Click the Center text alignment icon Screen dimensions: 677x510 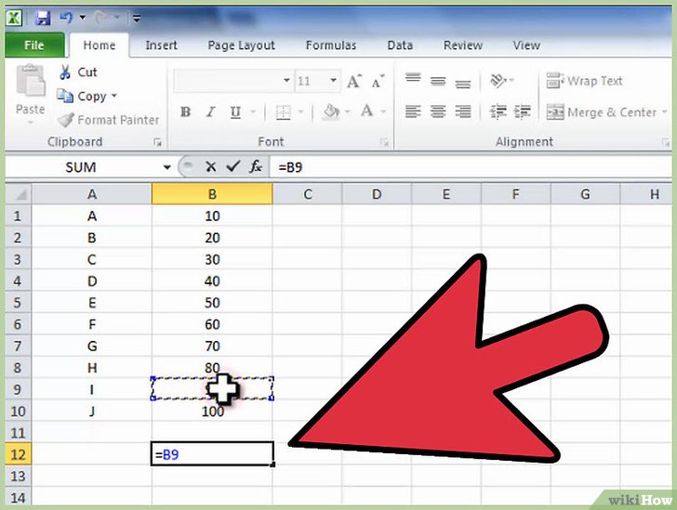[438, 112]
